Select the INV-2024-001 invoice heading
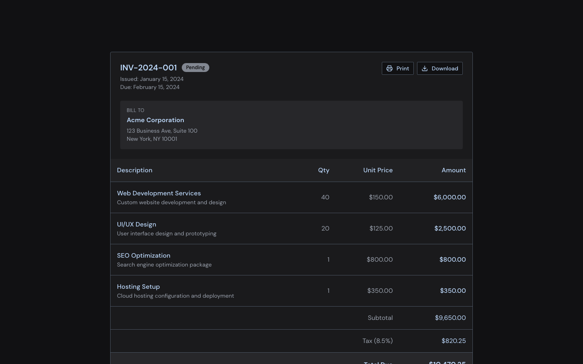Viewport: 583px width, 364px height. (x=149, y=68)
